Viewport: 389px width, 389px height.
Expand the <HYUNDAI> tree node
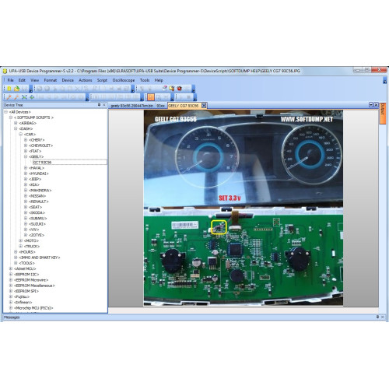coord(26,173)
